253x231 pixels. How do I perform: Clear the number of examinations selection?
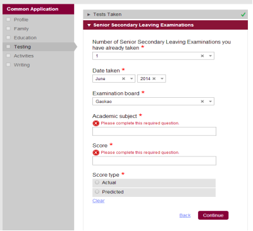[x=202, y=56]
